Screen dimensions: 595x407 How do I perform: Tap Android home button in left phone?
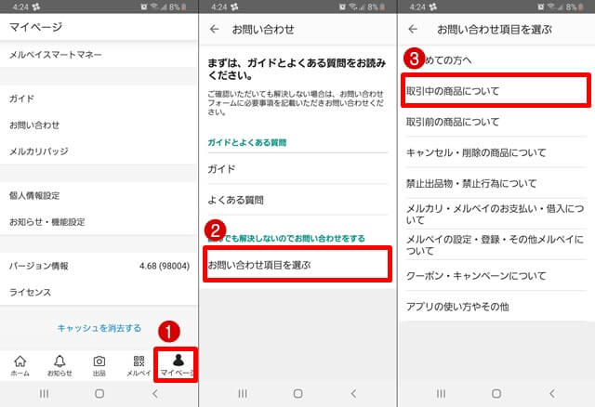99,394
